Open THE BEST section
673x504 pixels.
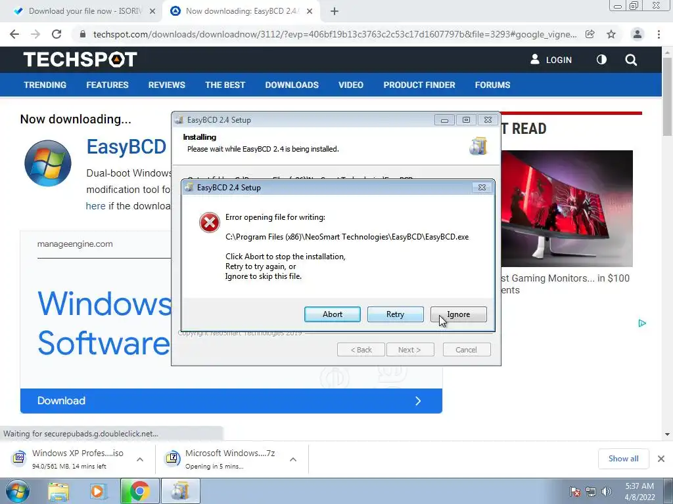225,85
